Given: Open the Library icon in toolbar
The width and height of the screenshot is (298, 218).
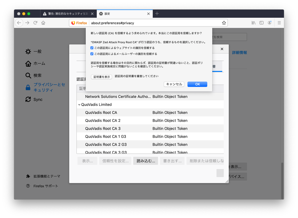Looking at the screenshot, I should [253, 23].
